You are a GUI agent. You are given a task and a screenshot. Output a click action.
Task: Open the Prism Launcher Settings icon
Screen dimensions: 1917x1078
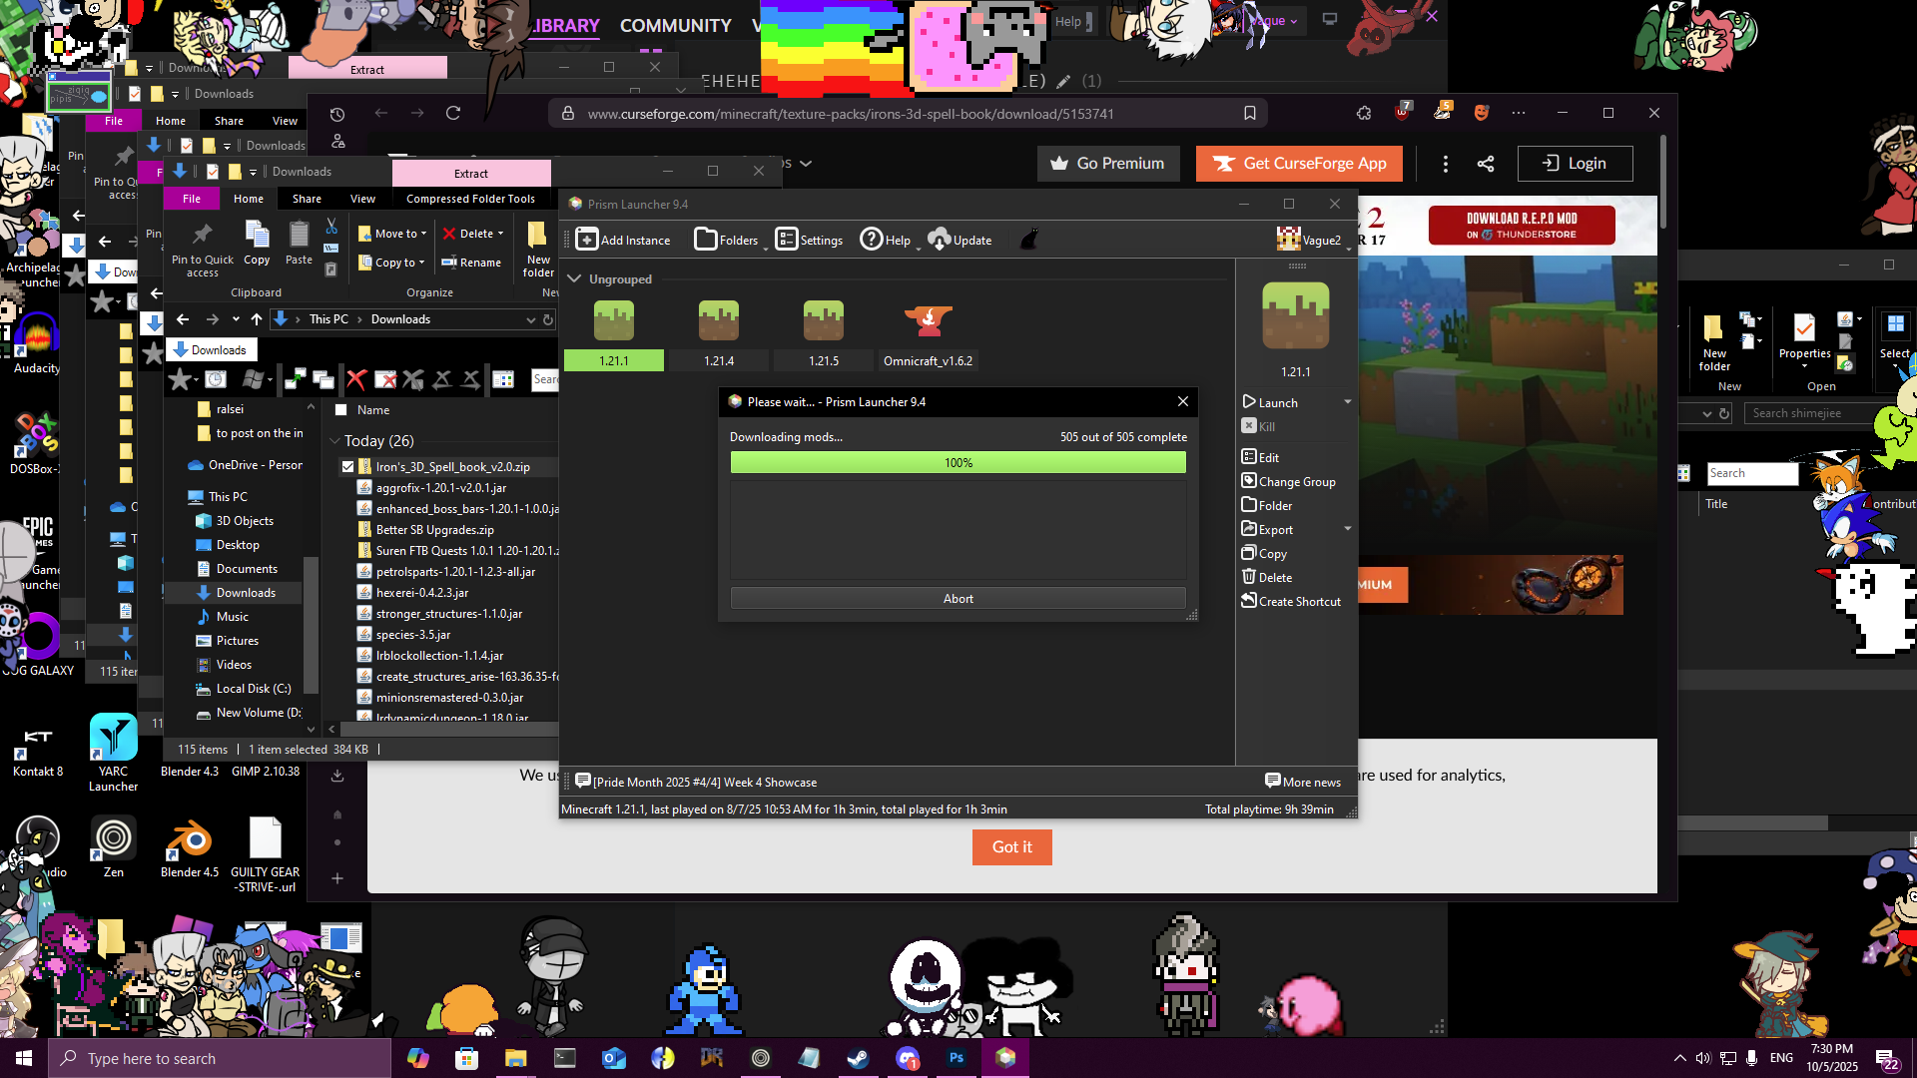point(787,240)
